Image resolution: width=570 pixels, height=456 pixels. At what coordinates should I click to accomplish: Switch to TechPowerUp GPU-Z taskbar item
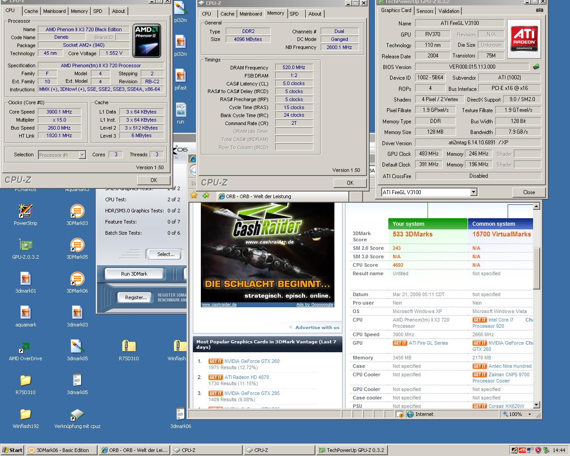point(352,450)
